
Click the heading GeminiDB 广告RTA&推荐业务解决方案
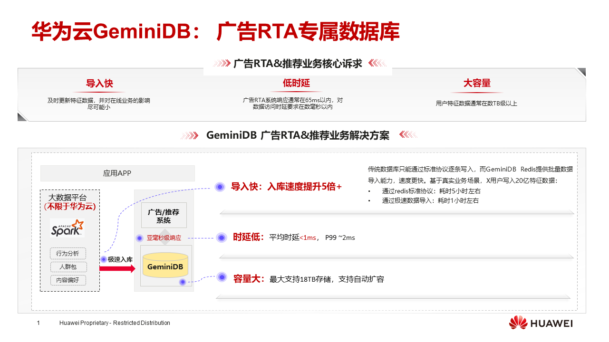coord(298,135)
